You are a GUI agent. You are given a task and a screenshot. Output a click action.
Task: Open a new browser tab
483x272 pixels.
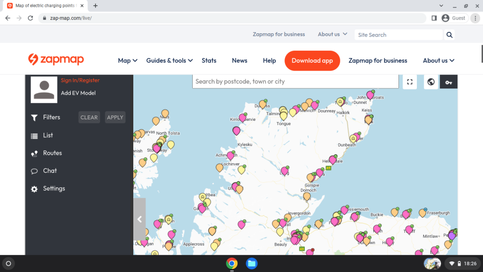pos(95,5)
